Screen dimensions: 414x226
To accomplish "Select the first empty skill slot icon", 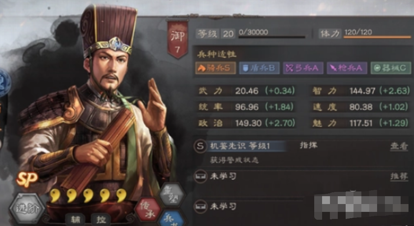I will (200, 177).
